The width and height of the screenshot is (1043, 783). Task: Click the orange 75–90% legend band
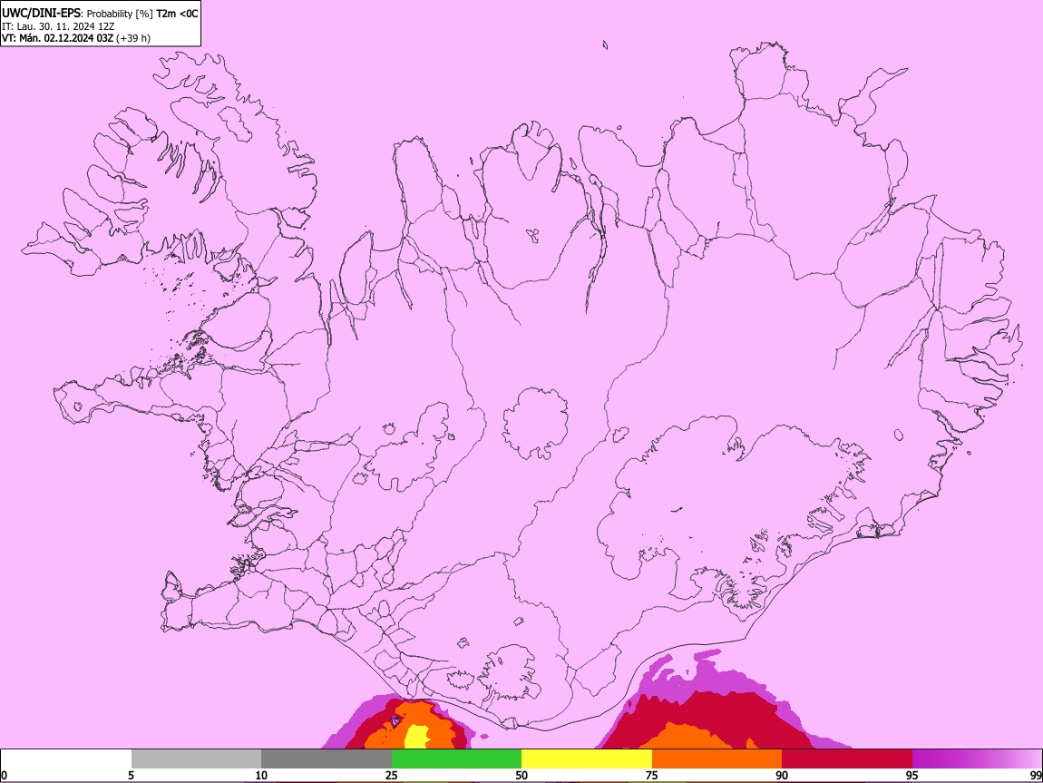pos(717,759)
